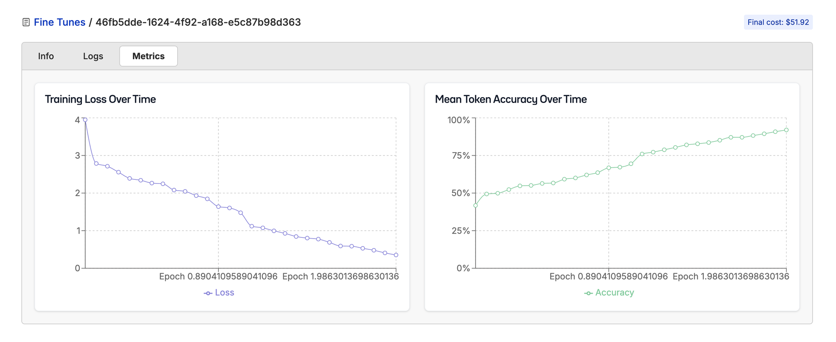This screenshot has height=342, width=836.
Task: Click Epoch 1.9863 label under the accuracy chart
Action: [731, 277]
